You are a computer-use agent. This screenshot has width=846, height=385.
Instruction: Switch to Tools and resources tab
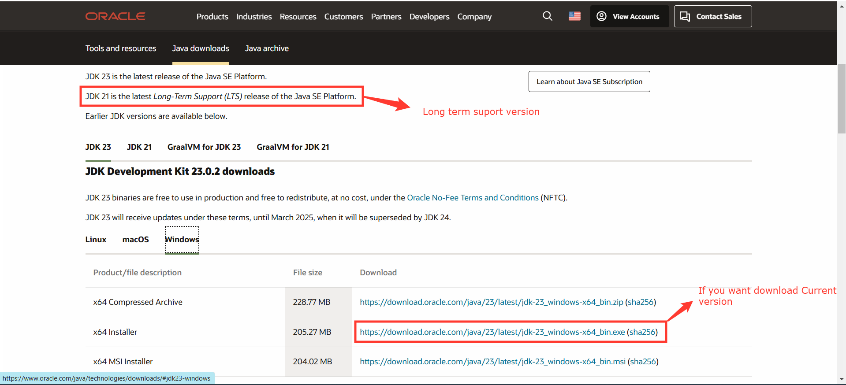(121, 48)
